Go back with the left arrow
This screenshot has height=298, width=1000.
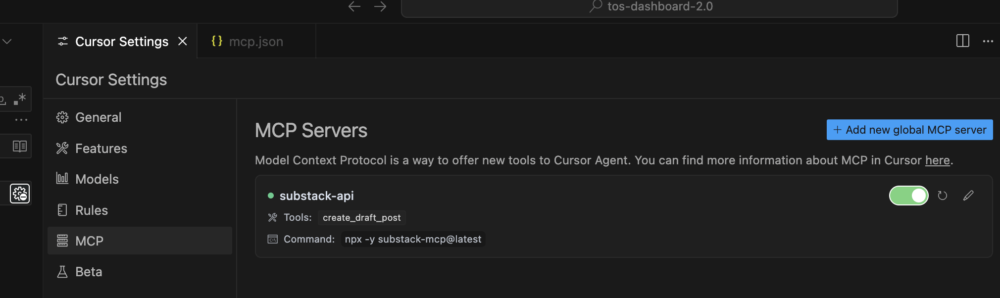[x=354, y=6]
